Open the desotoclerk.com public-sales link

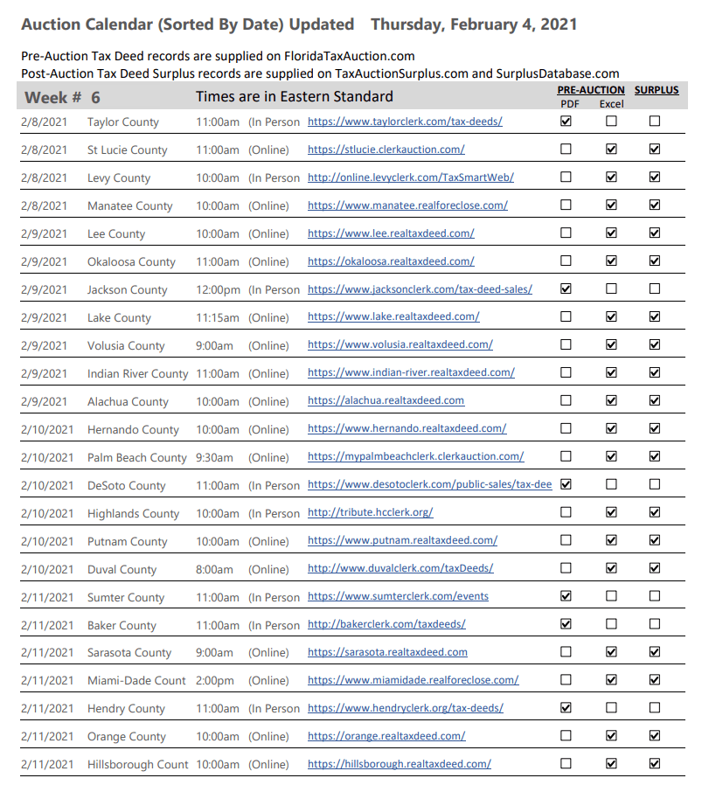click(430, 484)
